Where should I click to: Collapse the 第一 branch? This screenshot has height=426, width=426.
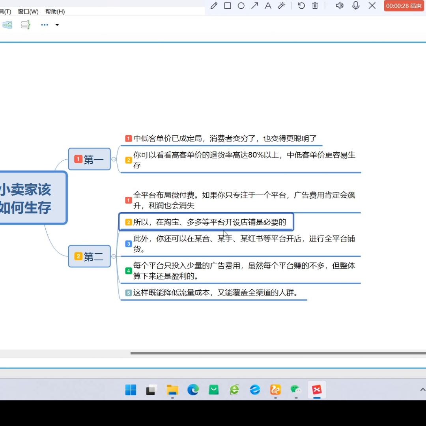pos(114,159)
